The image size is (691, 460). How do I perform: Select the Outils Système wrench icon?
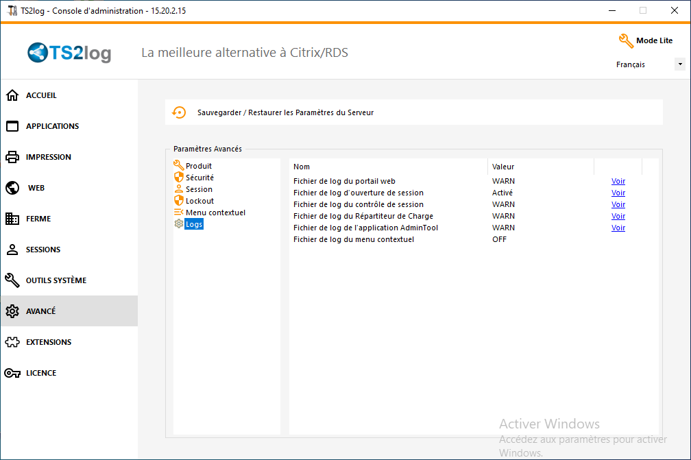[x=12, y=280]
